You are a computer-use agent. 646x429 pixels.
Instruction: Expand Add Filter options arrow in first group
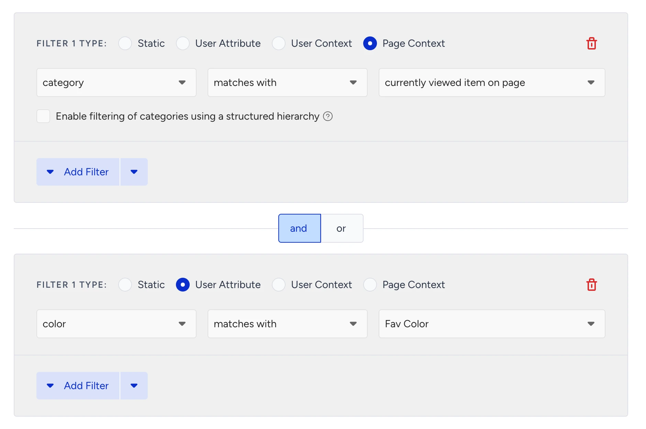pyautogui.click(x=134, y=172)
